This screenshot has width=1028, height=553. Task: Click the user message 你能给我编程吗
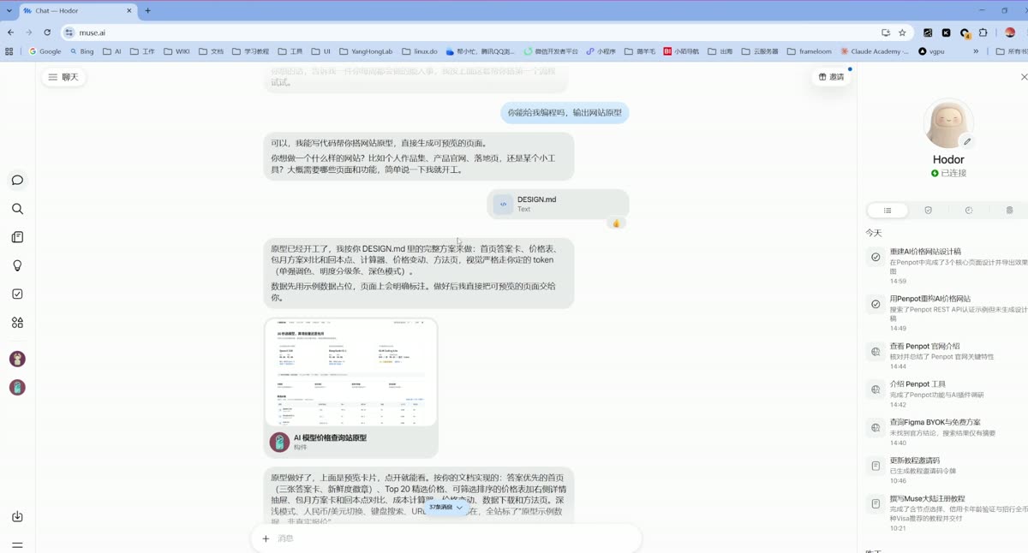[x=565, y=112]
